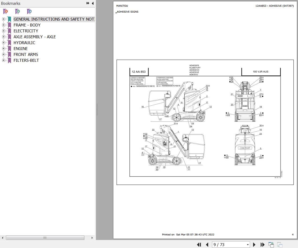Viewport: 298px width, 248px height.
Task: Jump to the last page
Action: pyautogui.click(x=262, y=245)
